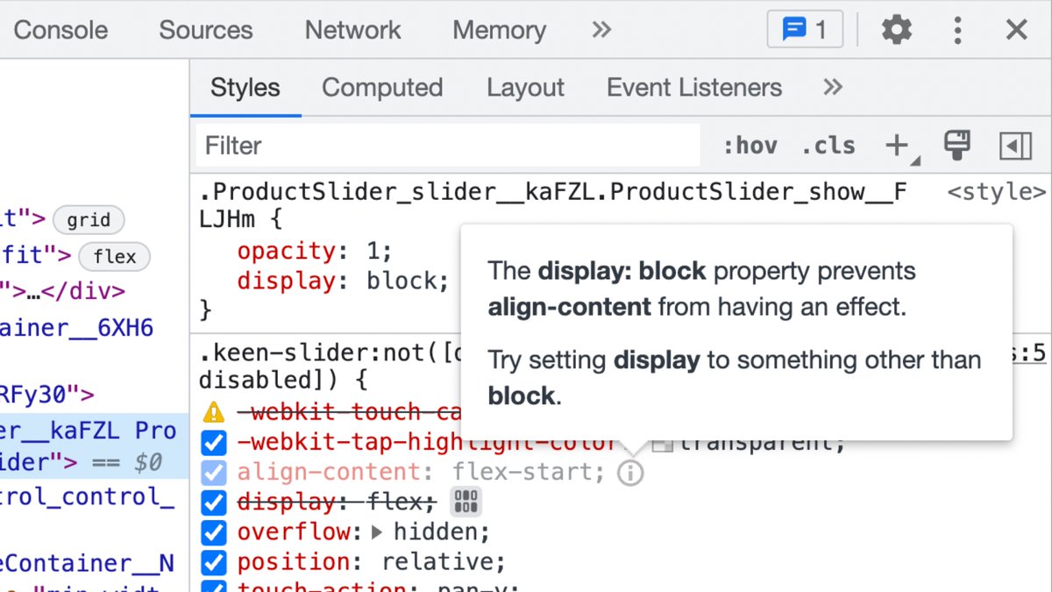This screenshot has width=1052, height=592.
Task: Disable the overflow: hidden checkbox
Action: [x=213, y=531]
